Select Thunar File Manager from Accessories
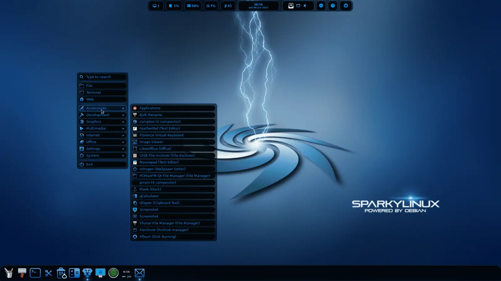The height and width of the screenshot is (281, 501). coord(170,223)
